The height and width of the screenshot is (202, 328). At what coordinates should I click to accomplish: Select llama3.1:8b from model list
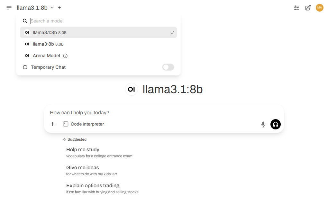point(98,32)
